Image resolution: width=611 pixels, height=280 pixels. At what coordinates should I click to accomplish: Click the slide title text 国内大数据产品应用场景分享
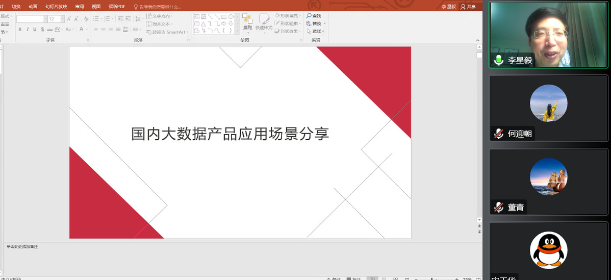(230, 134)
